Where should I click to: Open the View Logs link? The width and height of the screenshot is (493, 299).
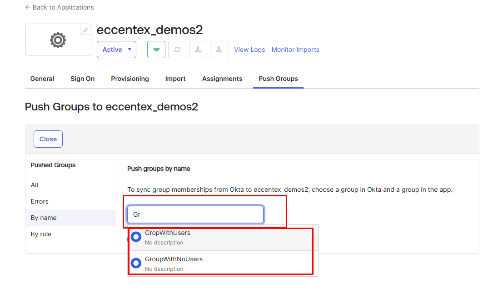pyautogui.click(x=249, y=50)
